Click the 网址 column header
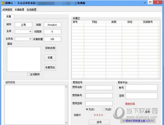This screenshot has width=164, height=125. pyautogui.click(x=95, y=22)
